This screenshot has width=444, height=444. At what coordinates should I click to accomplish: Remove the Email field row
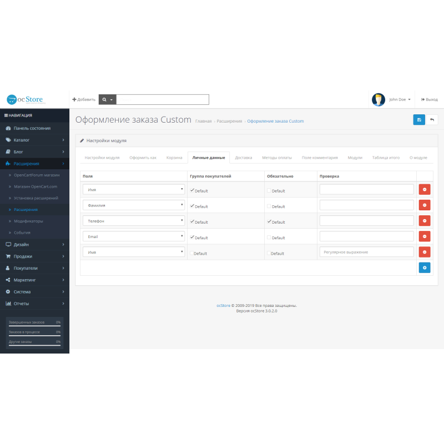425,236
